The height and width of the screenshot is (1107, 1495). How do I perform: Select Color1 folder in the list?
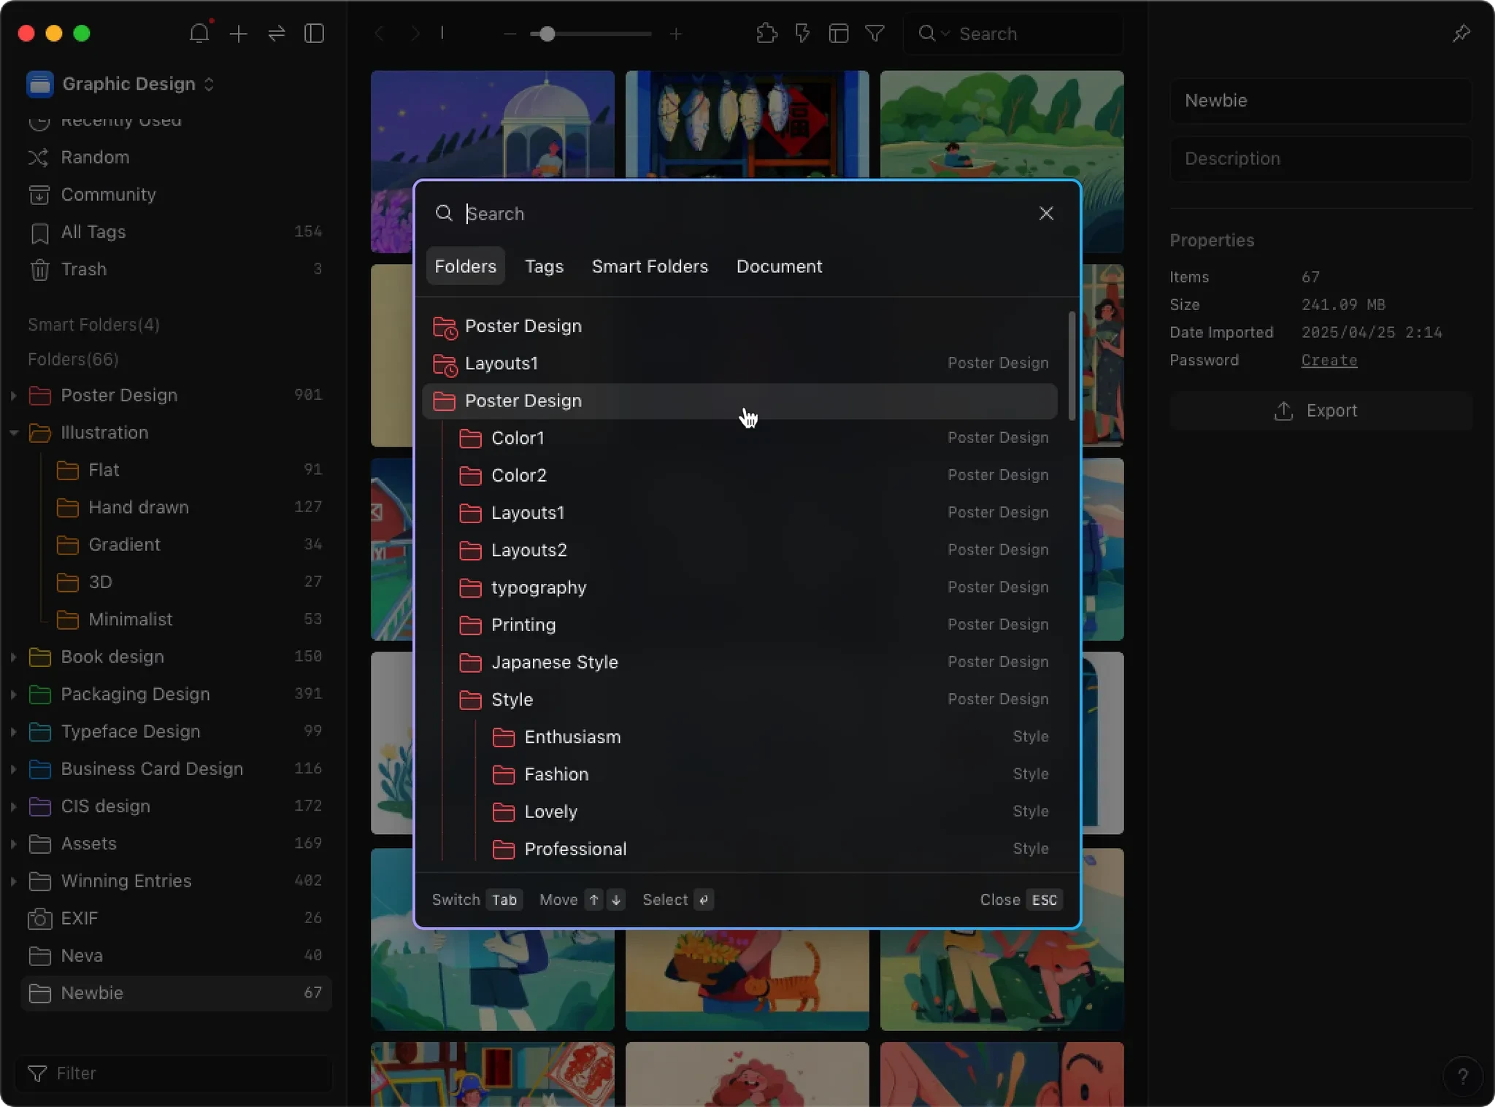pyautogui.click(x=739, y=438)
